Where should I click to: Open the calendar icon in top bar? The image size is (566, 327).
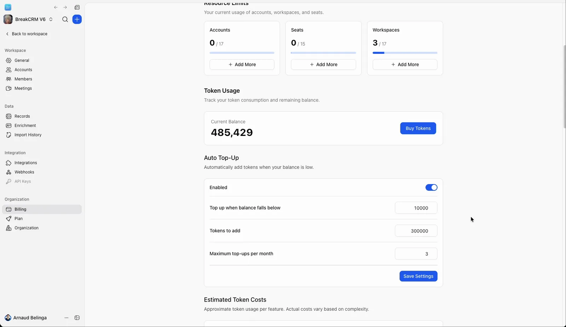pyautogui.click(x=77, y=7)
